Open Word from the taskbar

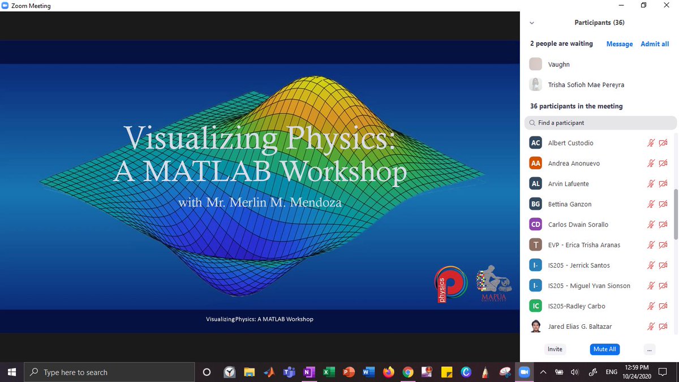(x=368, y=372)
